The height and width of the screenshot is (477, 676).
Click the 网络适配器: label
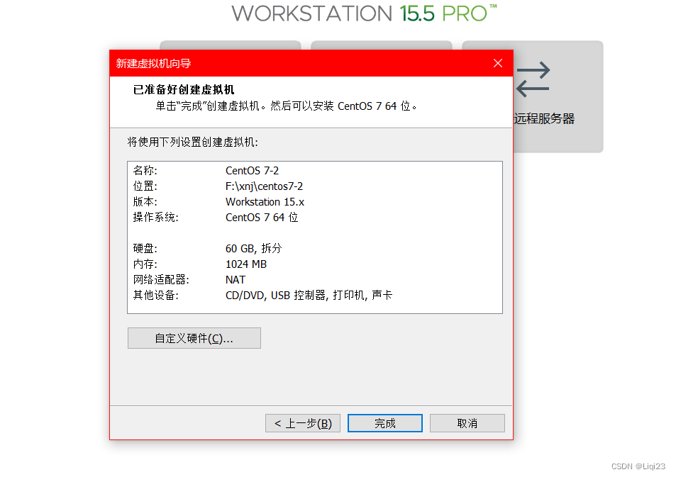click(161, 280)
